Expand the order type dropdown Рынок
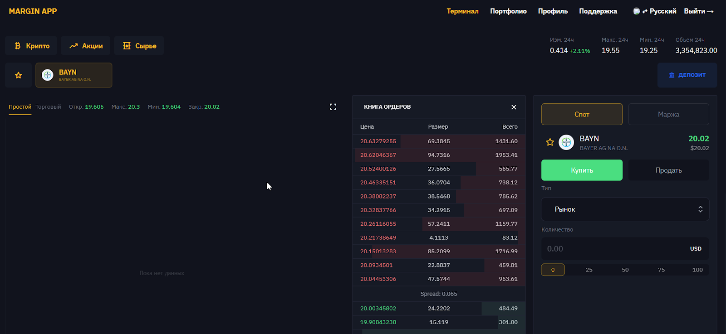The height and width of the screenshot is (334, 726). pos(625,209)
